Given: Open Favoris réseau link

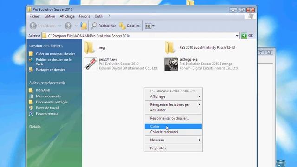Looking at the screenshot, I should [x=46, y=114].
